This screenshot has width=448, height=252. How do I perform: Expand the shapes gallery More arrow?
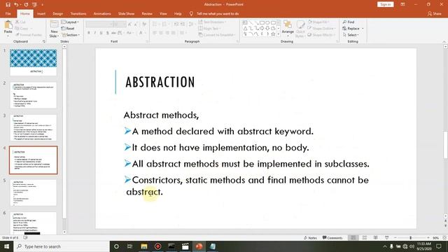pos(279,34)
